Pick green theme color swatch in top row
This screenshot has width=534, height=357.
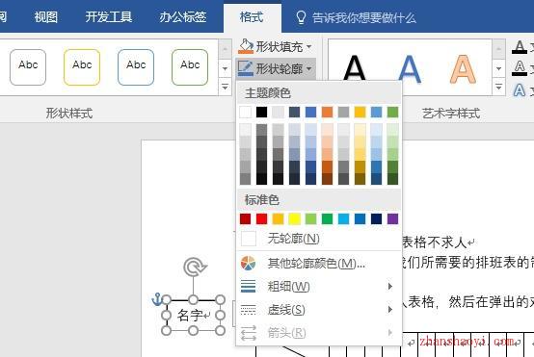pyautogui.click(x=392, y=112)
